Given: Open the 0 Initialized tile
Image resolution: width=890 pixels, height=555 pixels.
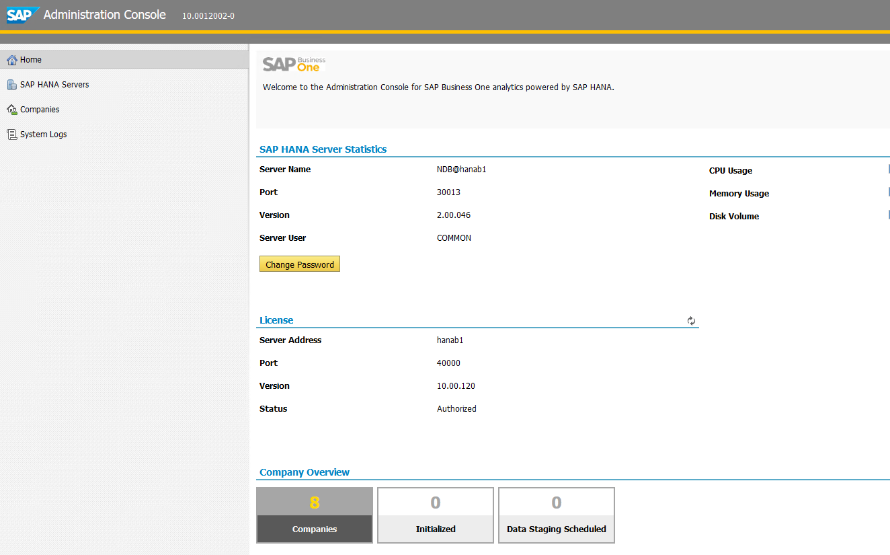Looking at the screenshot, I should click(x=436, y=515).
